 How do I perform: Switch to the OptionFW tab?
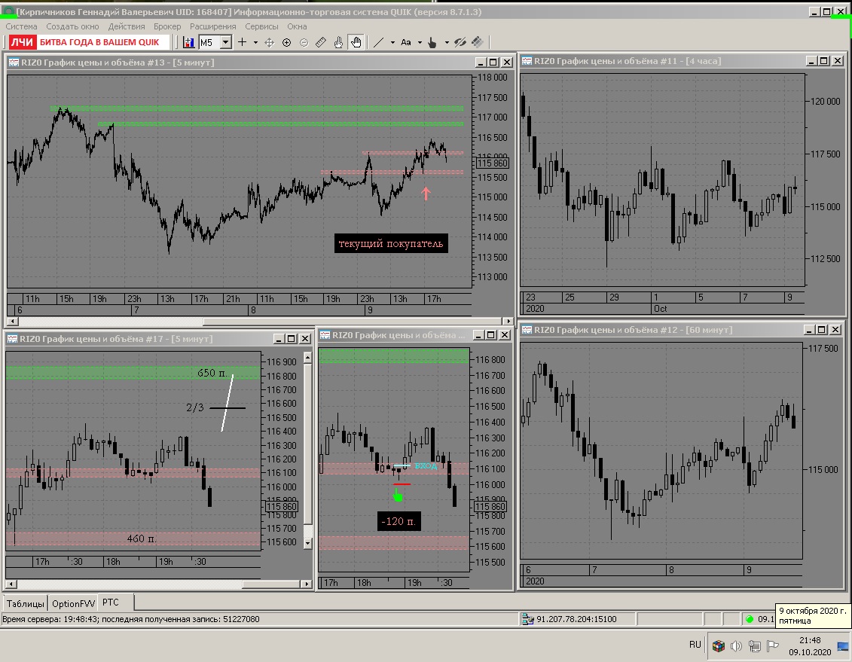pos(73,603)
